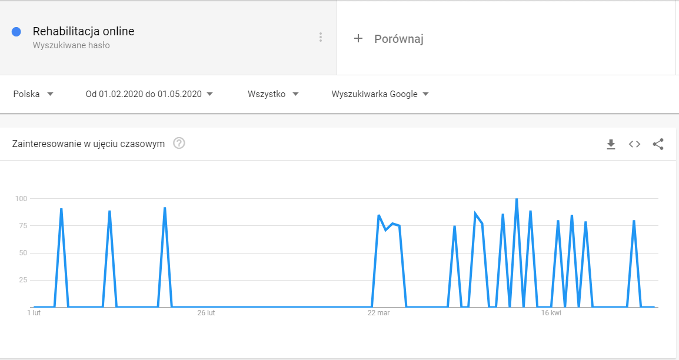Screen dimensions: 679x360
Task: Open the three-dot menu for Rehabilitacja online
Action: point(321,37)
